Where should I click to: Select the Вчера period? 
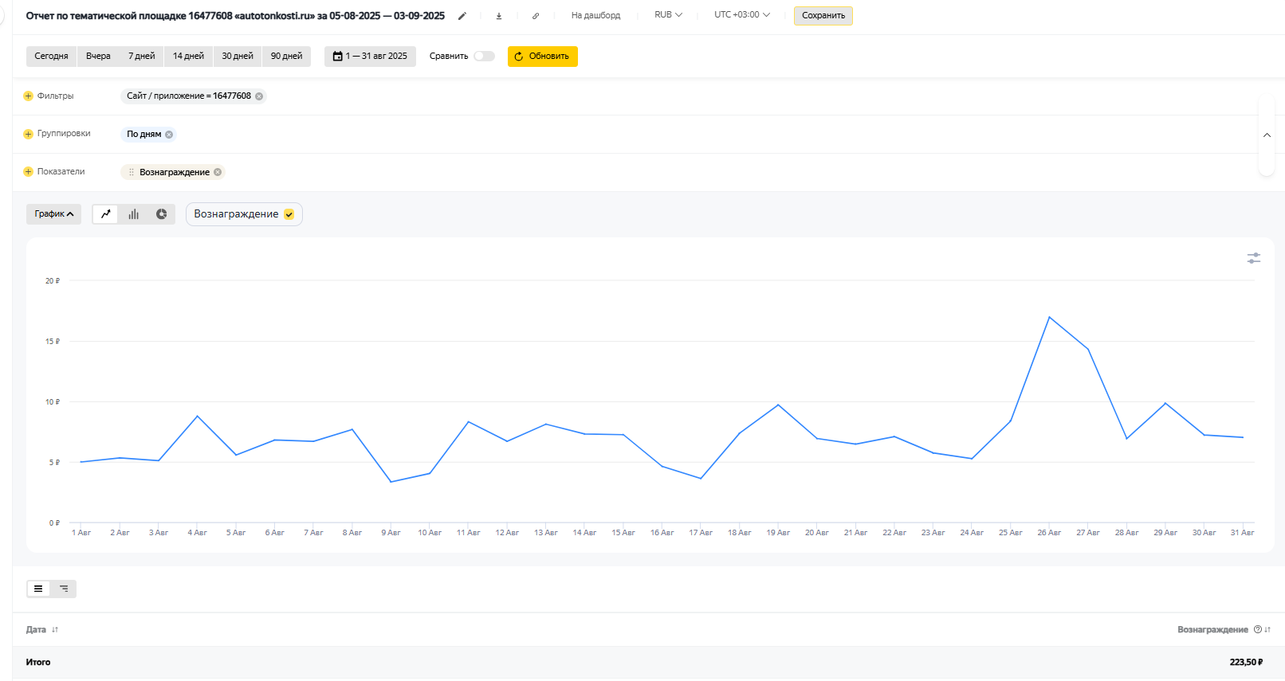pos(98,57)
